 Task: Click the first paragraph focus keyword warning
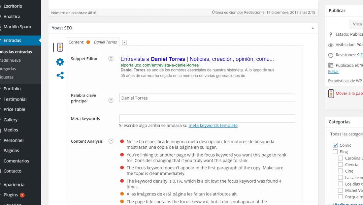pos(205,171)
